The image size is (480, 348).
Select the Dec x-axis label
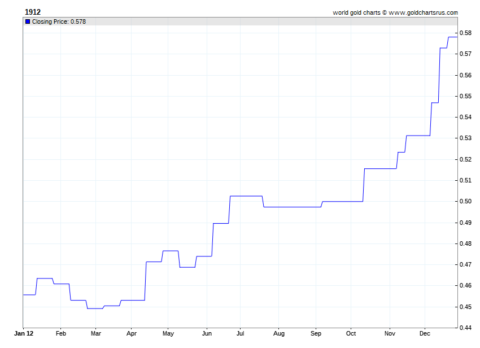point(425,333)
